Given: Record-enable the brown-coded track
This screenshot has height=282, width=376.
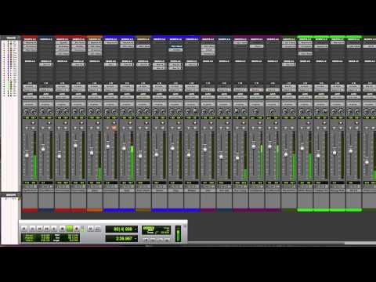Looking at the screenshot, I should [x=146, y=123].
